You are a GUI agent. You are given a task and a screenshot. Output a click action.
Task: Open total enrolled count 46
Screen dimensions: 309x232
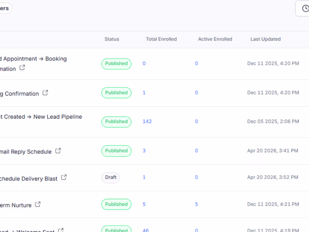click(146, 230)
